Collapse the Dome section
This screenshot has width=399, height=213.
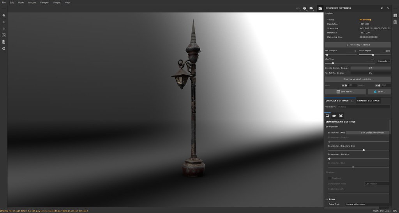coord(327,199)
